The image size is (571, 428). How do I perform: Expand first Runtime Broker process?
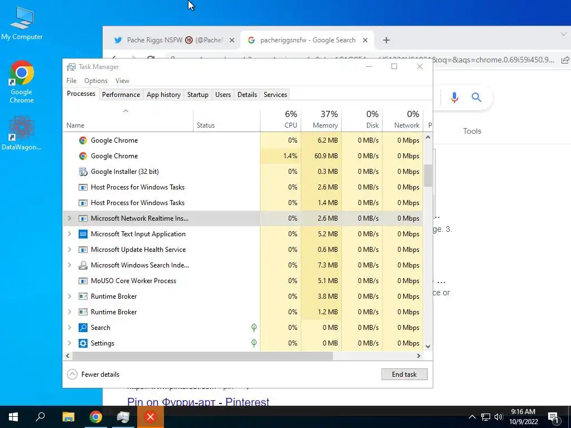[x=70, y=296]
